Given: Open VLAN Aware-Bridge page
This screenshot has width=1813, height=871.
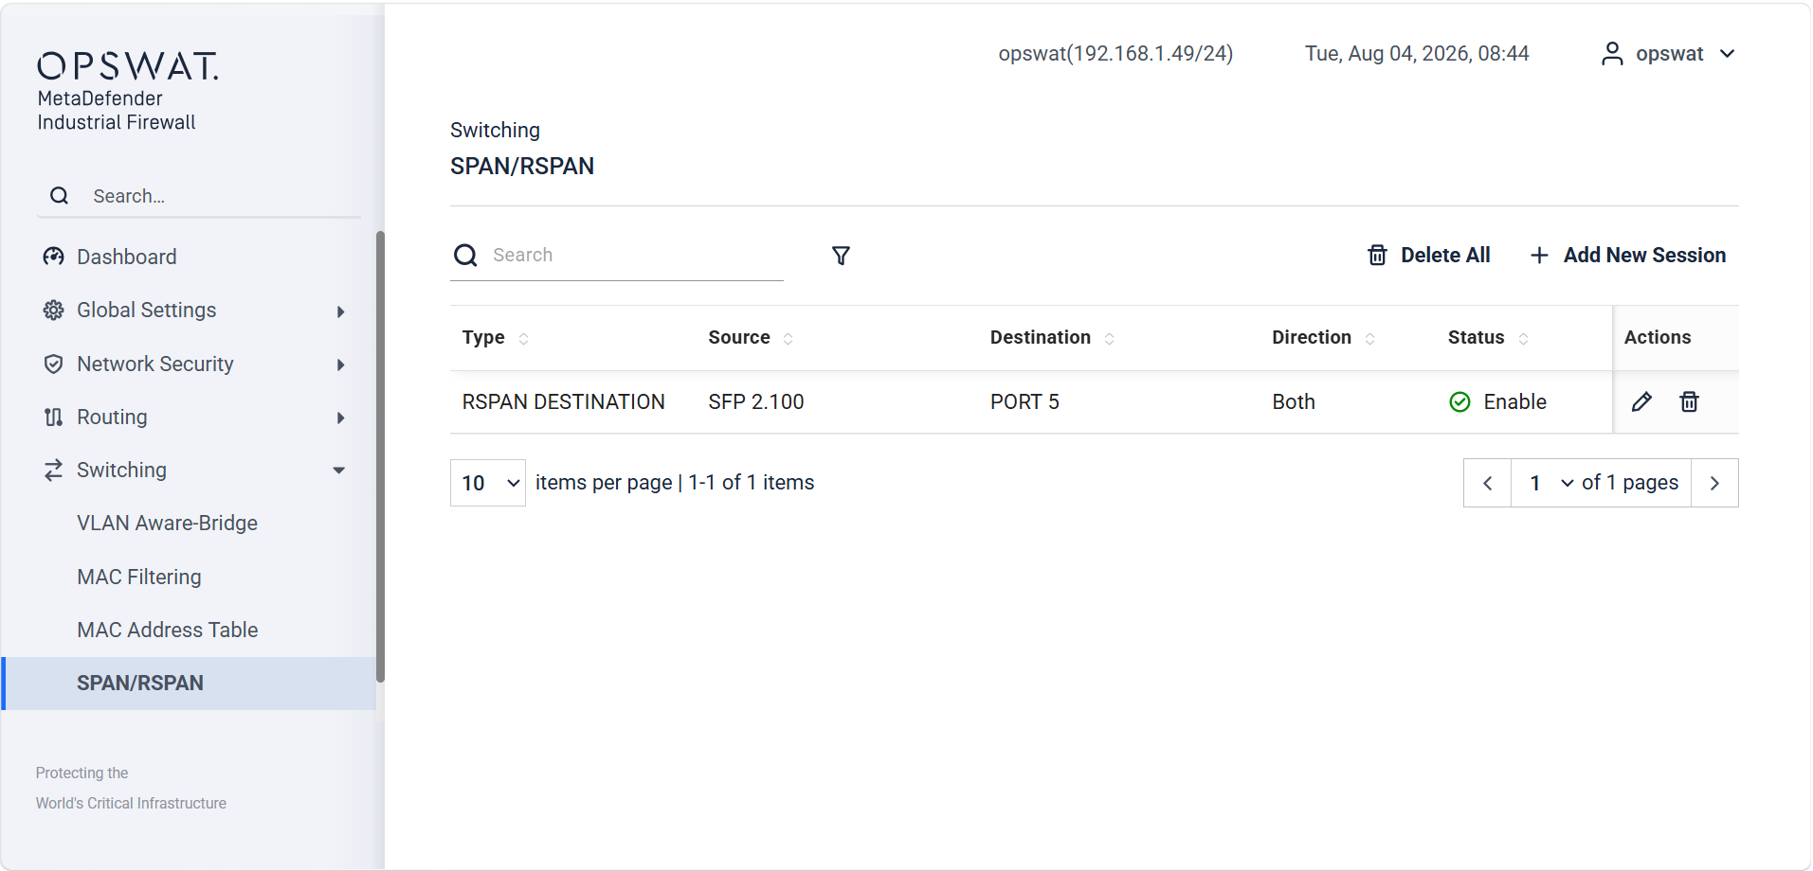Looking at the screenshot, I should click(x=168, y=524).
